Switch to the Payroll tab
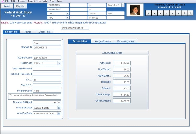 click(28, 32)
